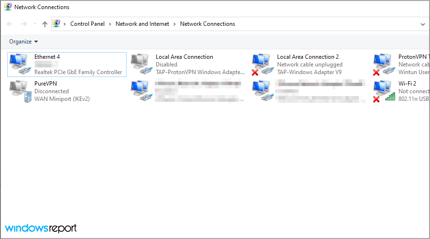Expand chevron after Control Panel breadcrumb

[110, 24]
